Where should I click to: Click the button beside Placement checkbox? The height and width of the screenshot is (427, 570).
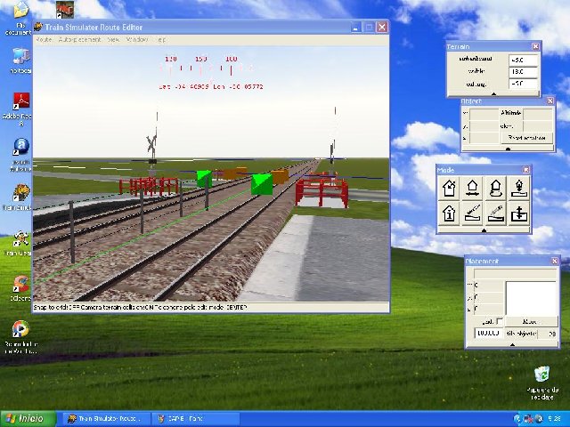[529, 321]
